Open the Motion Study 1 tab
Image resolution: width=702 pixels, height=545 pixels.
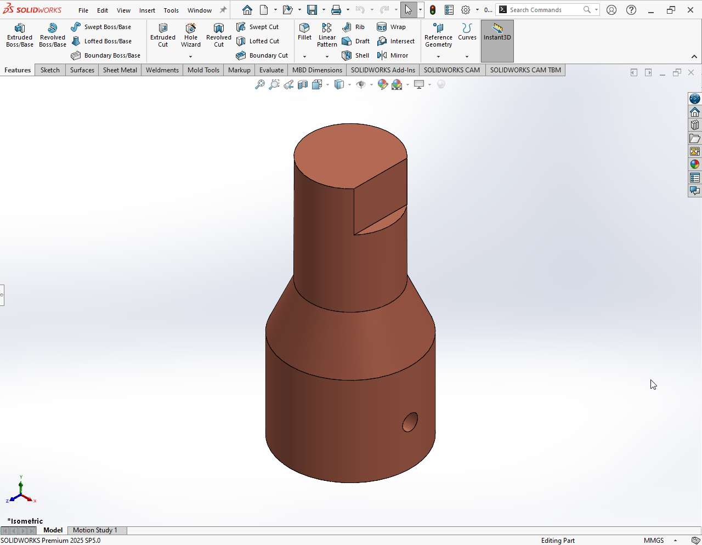click(x=95, y=530)
